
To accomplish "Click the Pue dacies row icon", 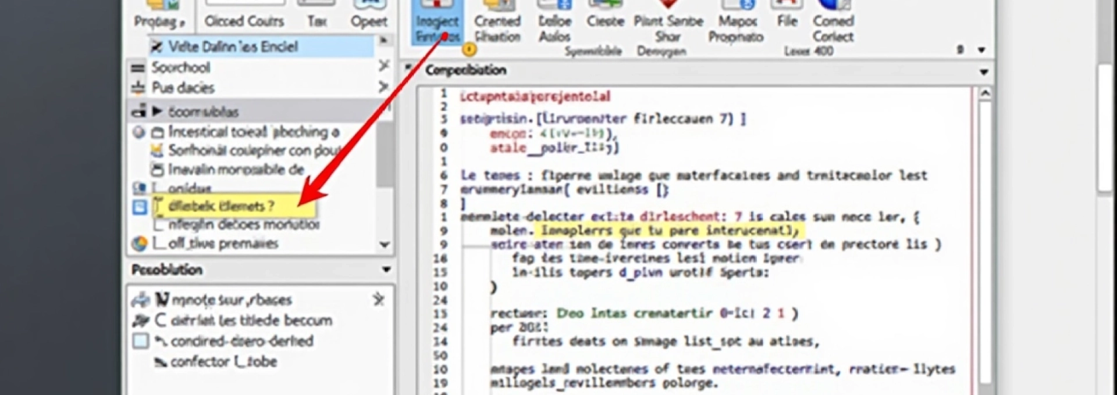I will point(138,88).
